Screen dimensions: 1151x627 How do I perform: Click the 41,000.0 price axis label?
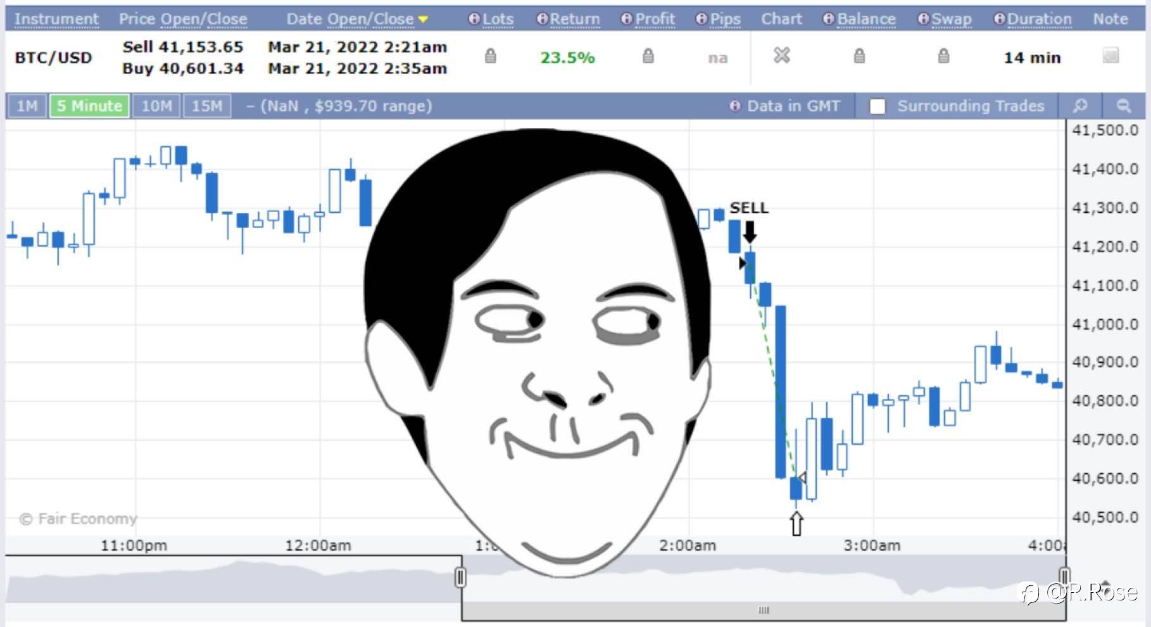click(x=1105, y=324)
